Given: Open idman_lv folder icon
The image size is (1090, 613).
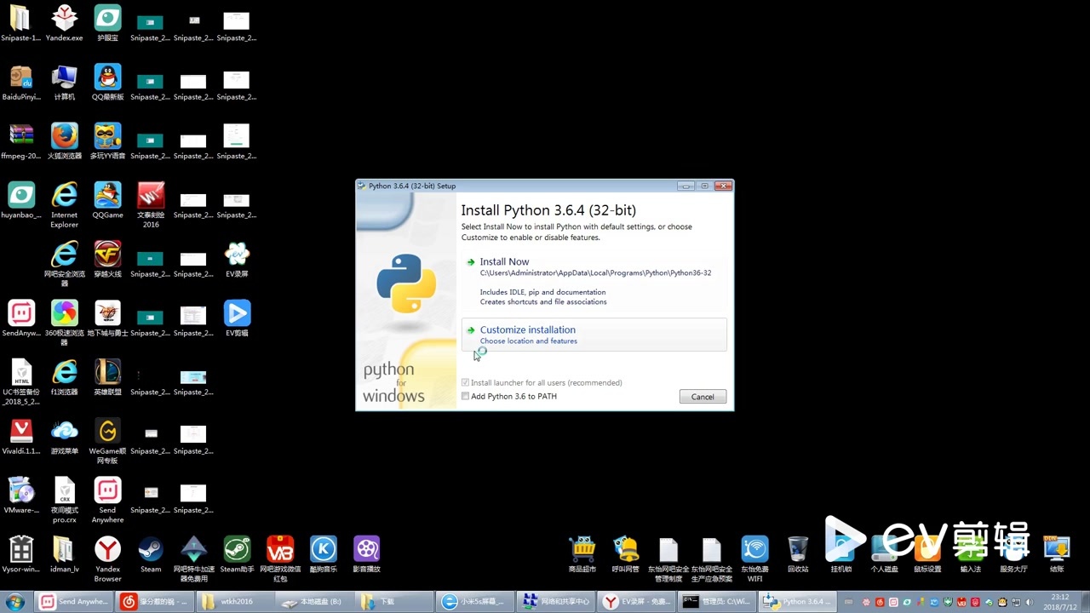Looking at the screenshot, I should pyautogui.click(x=64, y=554).
